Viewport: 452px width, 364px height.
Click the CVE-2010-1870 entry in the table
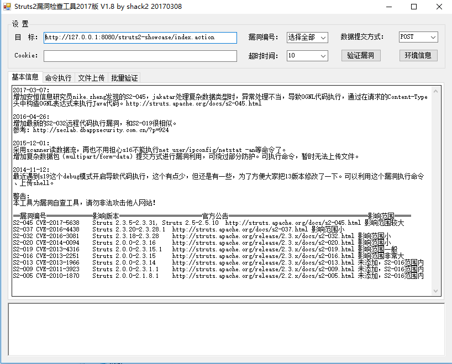57,276
